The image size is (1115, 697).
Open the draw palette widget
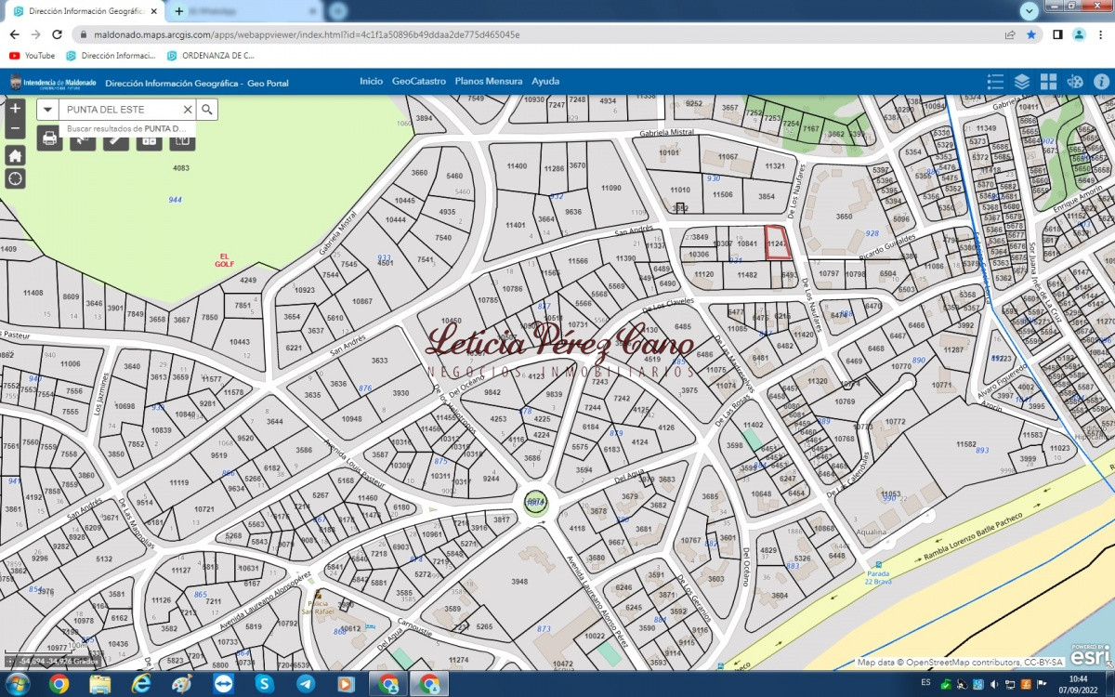coord(1075,82)
